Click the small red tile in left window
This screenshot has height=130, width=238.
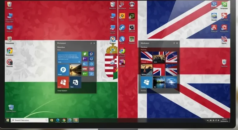click(x=85, y=69)
